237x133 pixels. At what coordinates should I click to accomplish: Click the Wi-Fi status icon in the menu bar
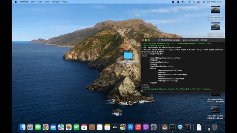point(189,1)
